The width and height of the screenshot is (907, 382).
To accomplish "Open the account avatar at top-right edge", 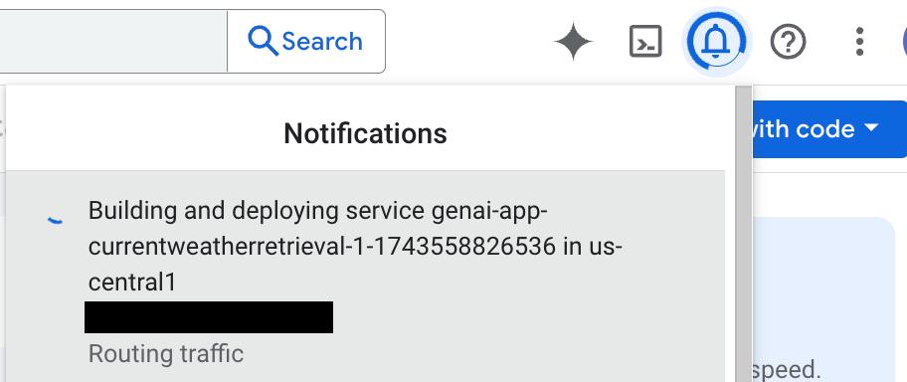I will tap(904, 42).
